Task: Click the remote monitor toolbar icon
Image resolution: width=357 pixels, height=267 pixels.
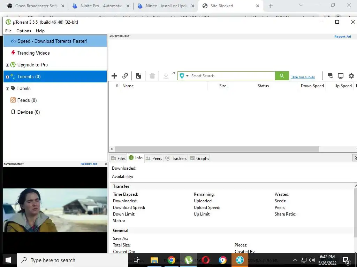Action: [341, 75]
